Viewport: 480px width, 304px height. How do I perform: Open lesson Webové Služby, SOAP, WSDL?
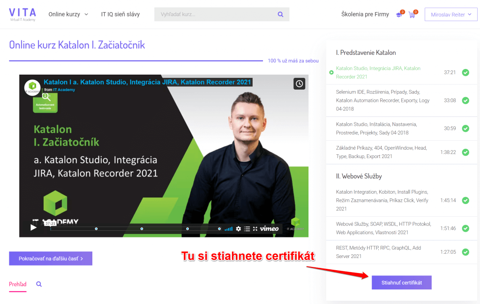tap(383, 228)
